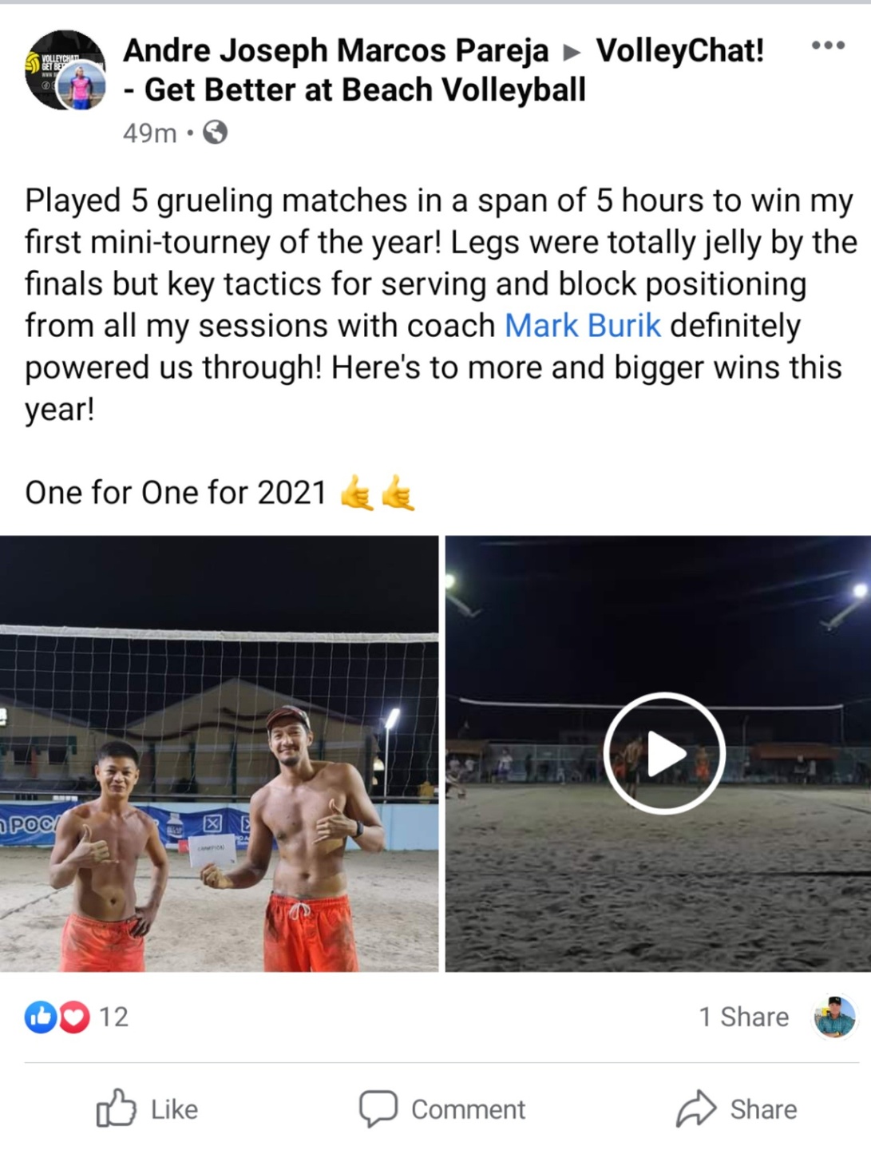871x1150 pixels.
Task: Open the blue like reaction icon
Action: (x=40, y=1017)
